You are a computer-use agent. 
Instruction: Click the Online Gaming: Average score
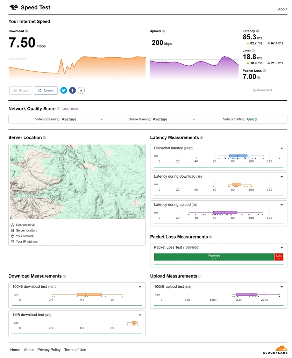click(x=148, y=120)
